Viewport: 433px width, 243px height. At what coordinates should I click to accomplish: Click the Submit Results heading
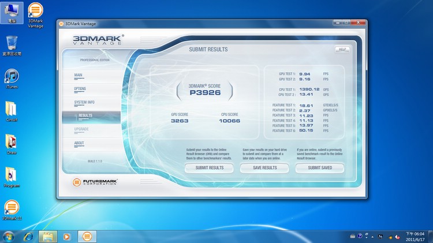coord(208,50)
